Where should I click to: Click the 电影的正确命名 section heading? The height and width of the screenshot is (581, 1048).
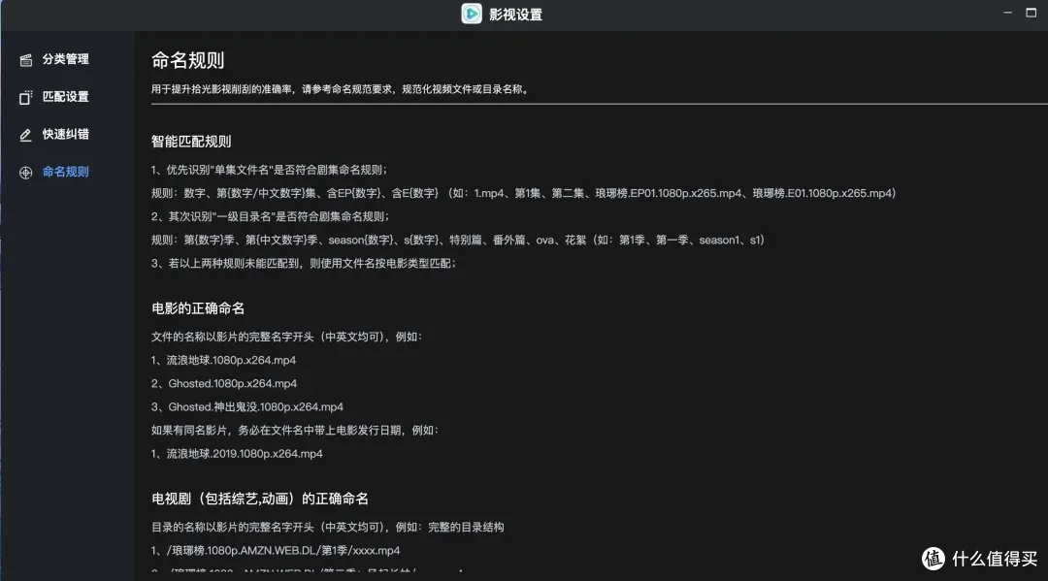pyautogui.click(x=198, y=308)
